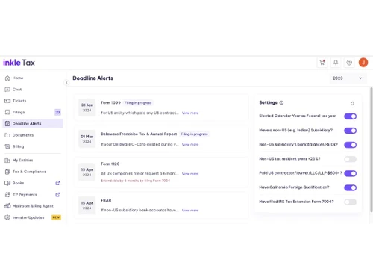Select Billing in the sidebar

point(32,146)
